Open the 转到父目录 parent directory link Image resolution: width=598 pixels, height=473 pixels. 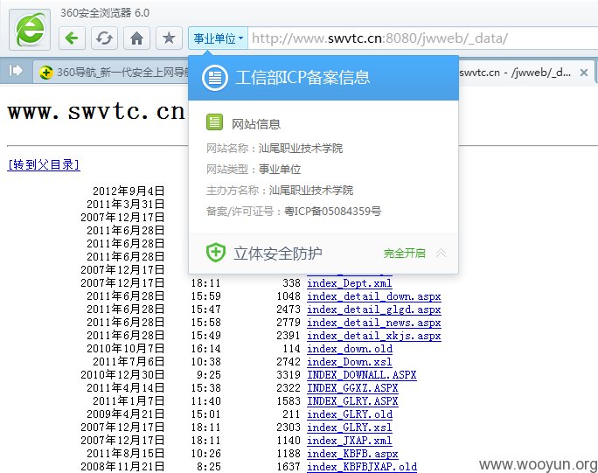tap(44, 164)
